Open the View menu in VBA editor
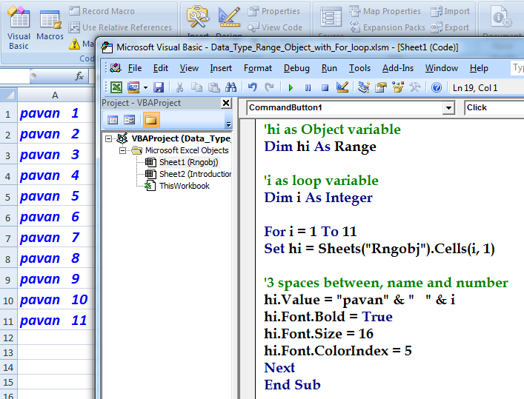 pyautogui.click(x=189, y=68)
